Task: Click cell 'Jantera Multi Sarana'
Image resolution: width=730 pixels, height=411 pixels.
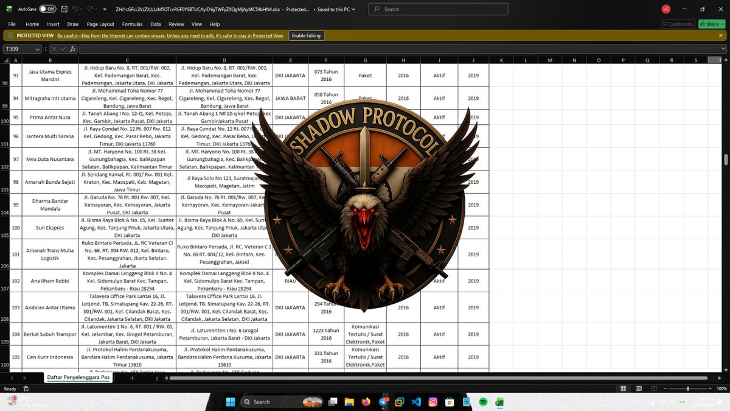Action: coord(50,136)
